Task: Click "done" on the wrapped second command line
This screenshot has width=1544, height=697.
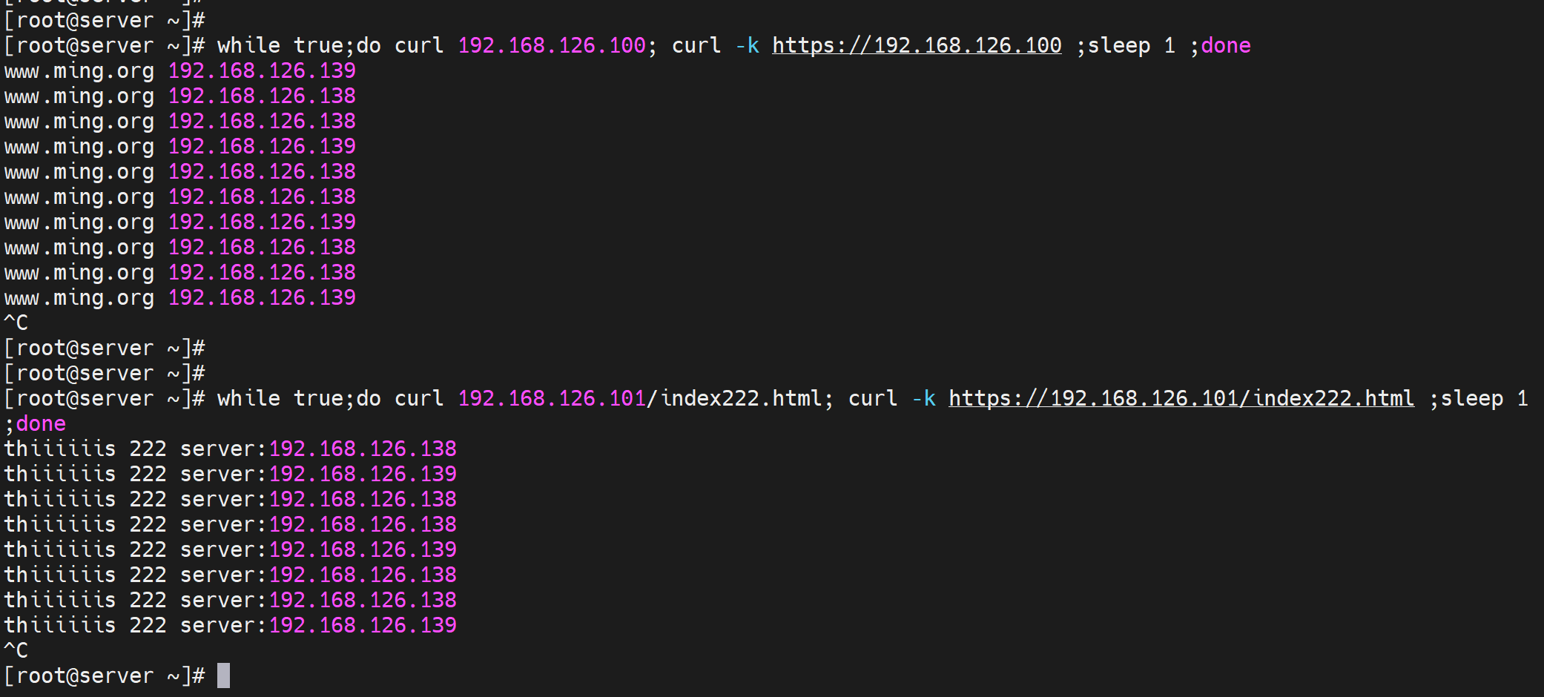Action: click(41, 424)
